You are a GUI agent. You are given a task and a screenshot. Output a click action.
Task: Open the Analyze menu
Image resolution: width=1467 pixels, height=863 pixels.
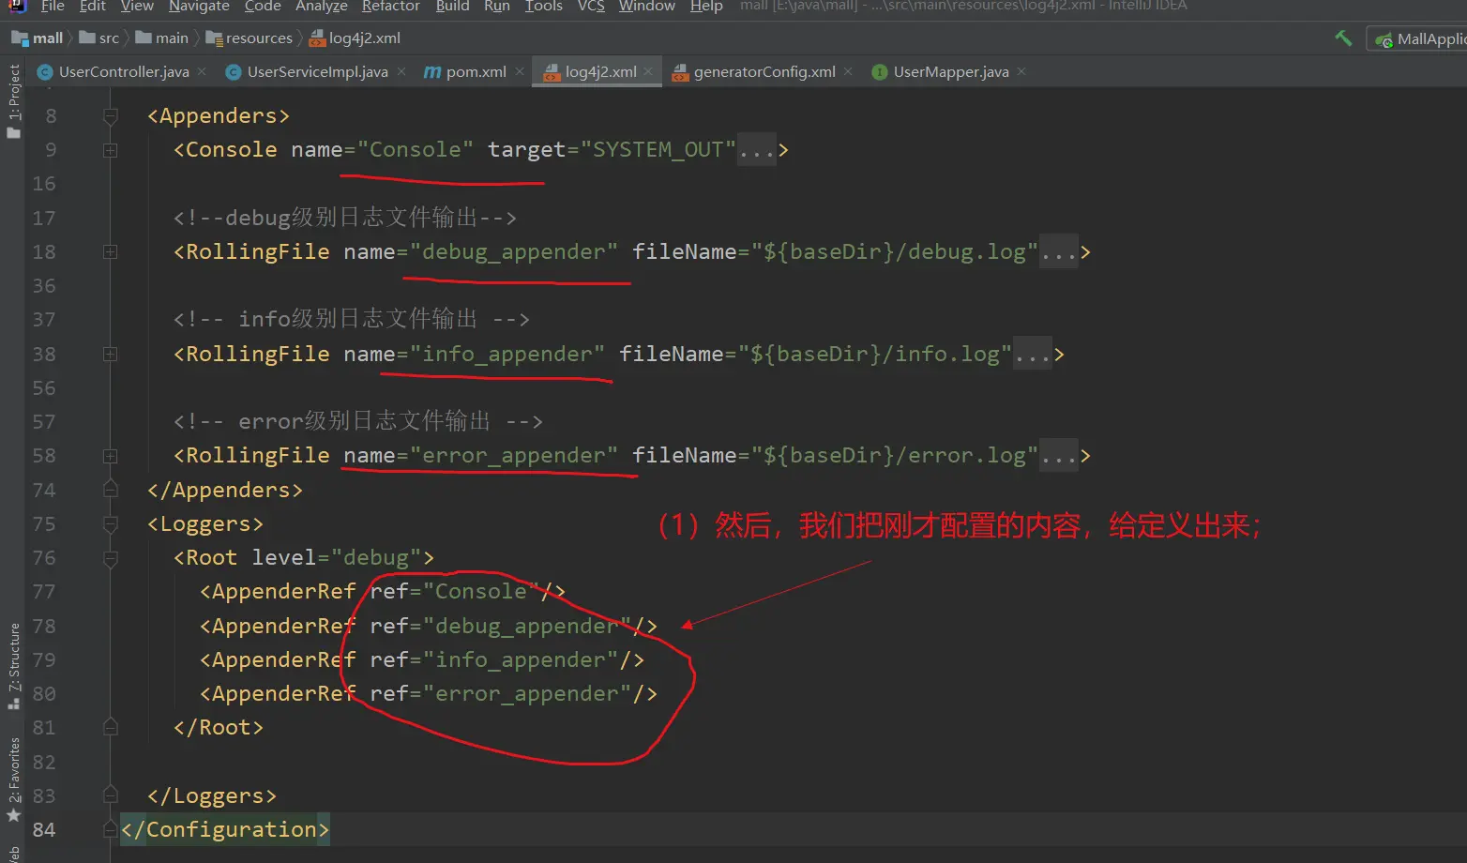(x=322, y=6)
